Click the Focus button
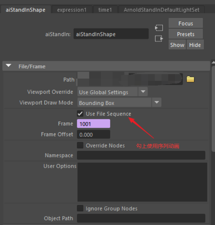Image resolution: width=215 pixels, height=225 pixels. pyautogui.click(x=186, y=24)
